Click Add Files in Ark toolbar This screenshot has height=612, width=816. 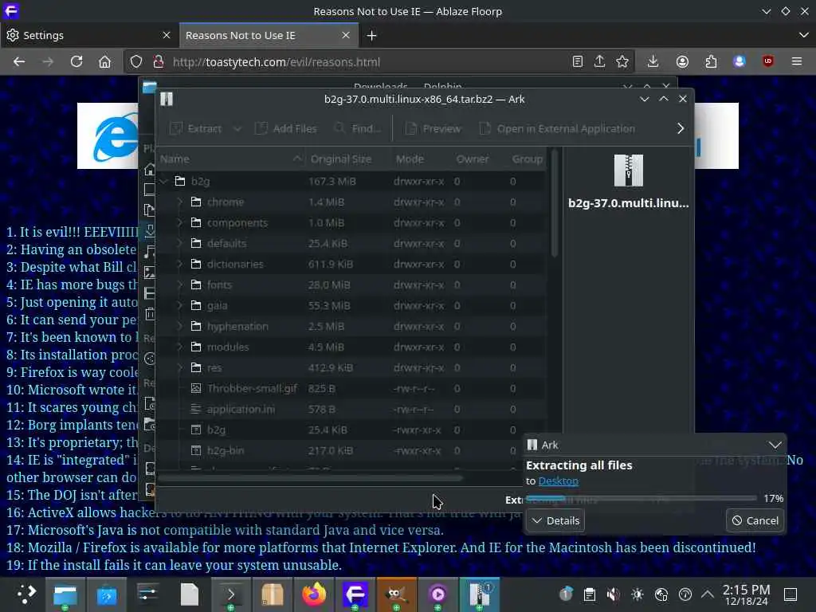[286, 128]
